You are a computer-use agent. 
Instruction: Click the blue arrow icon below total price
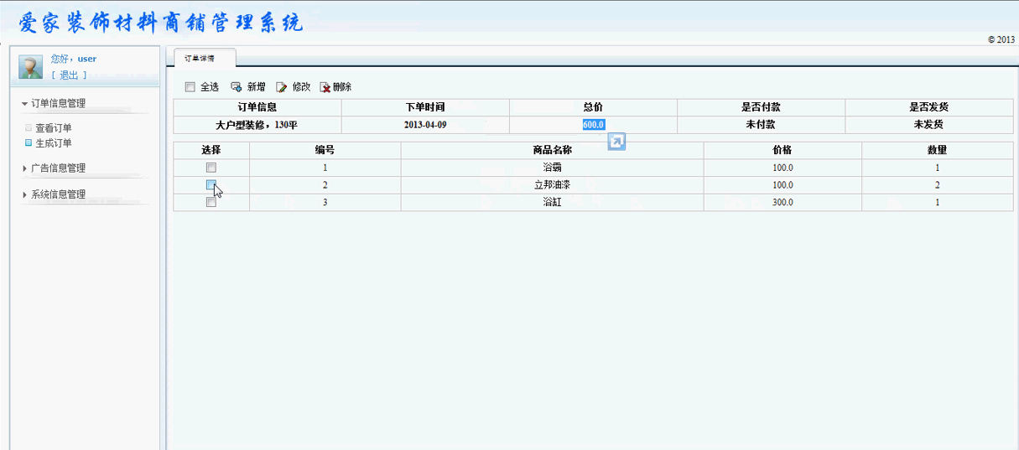click(616, 142)
